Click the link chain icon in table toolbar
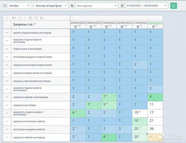Viewport: 186px width, 143px height. coord(21,18)
